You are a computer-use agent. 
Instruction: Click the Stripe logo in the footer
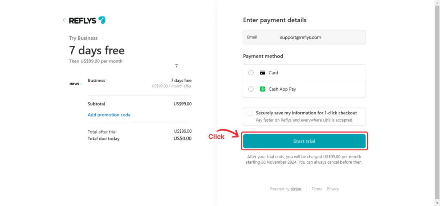tap(296, 189)
